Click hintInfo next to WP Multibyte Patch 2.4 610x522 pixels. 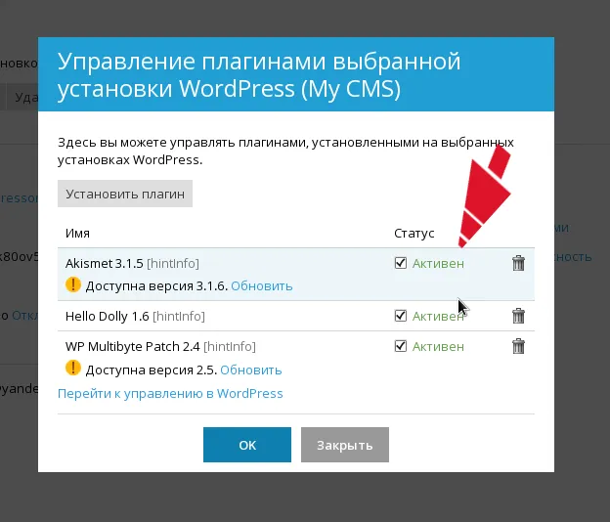(x=230, y=346)
